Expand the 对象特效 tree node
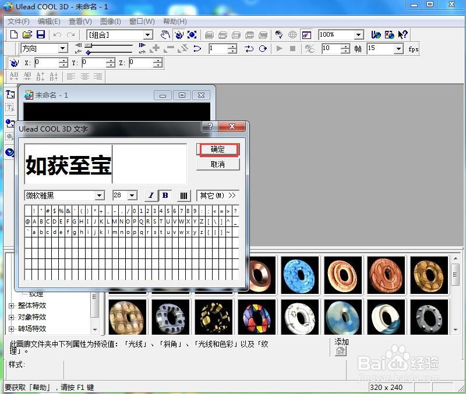This screenshot has height=394, width=466. 11,317
